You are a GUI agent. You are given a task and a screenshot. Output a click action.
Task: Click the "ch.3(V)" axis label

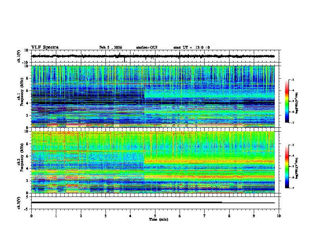click(19, 203)
